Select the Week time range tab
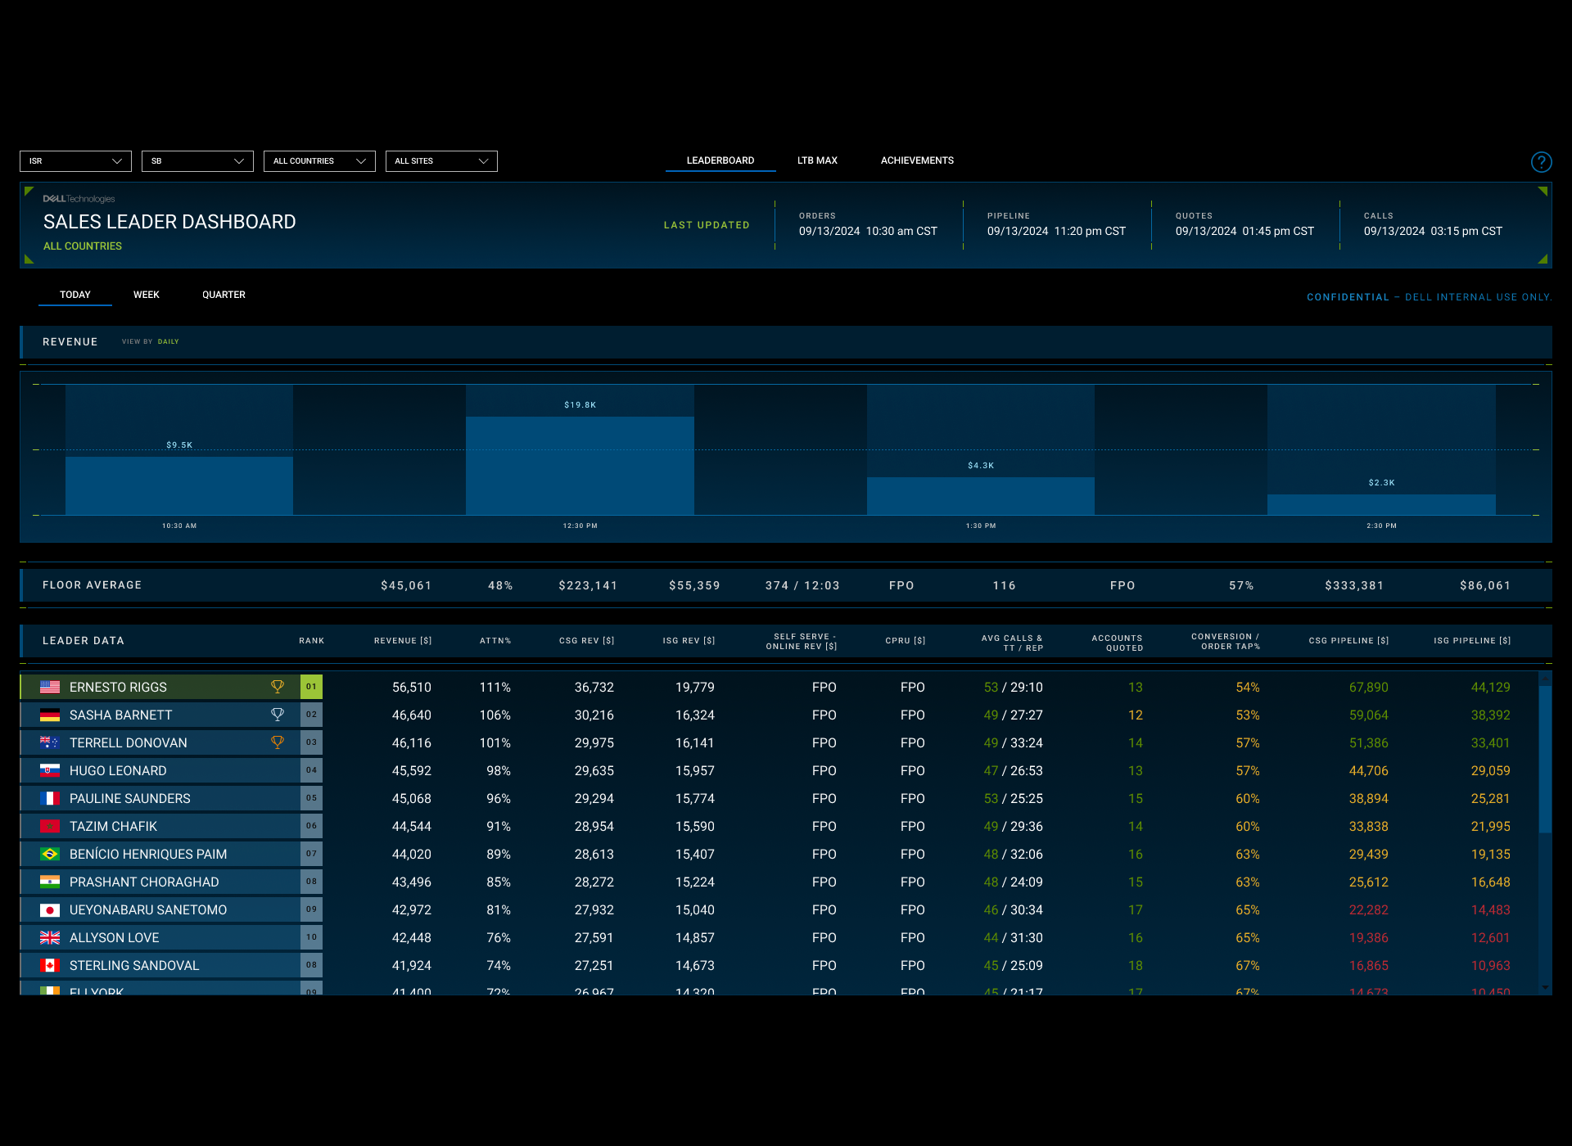 147,295
